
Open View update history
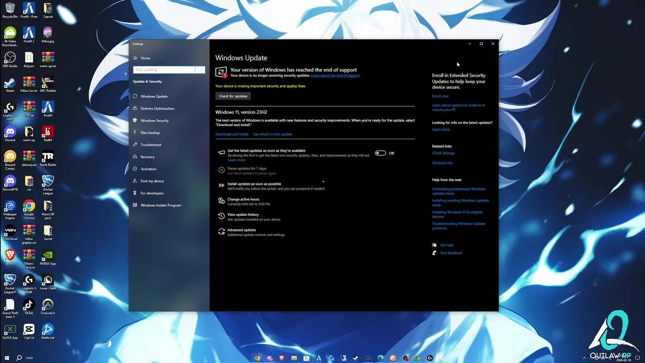pos(249,217)
